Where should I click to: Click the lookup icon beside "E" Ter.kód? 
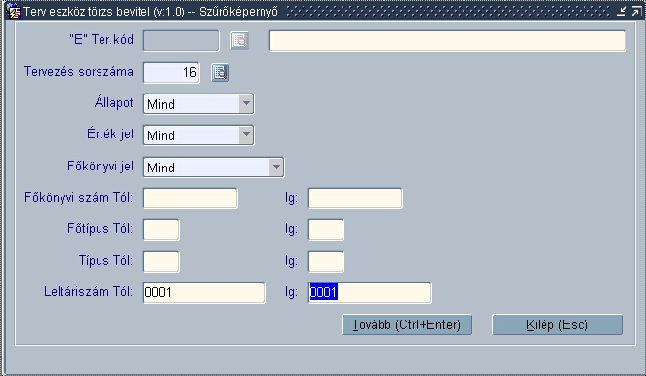(x=239, y=40)
